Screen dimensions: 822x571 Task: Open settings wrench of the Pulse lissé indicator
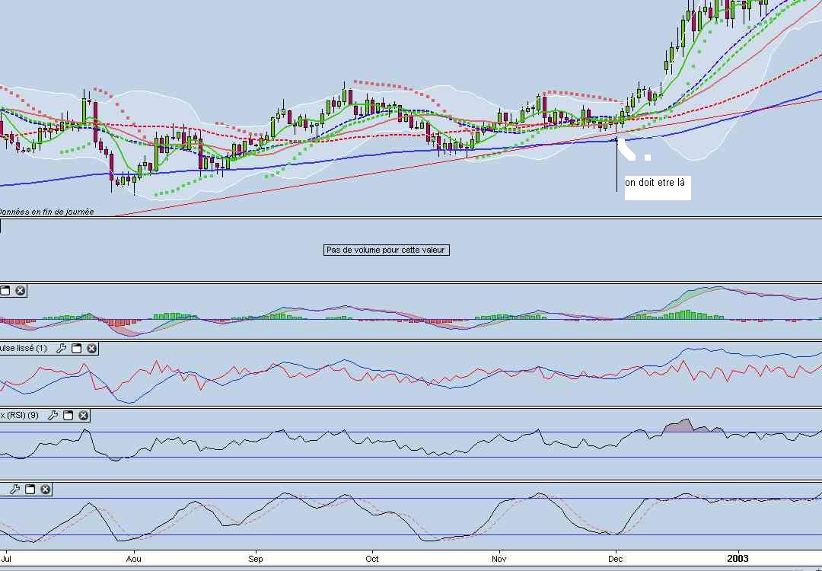pos(61,349)
